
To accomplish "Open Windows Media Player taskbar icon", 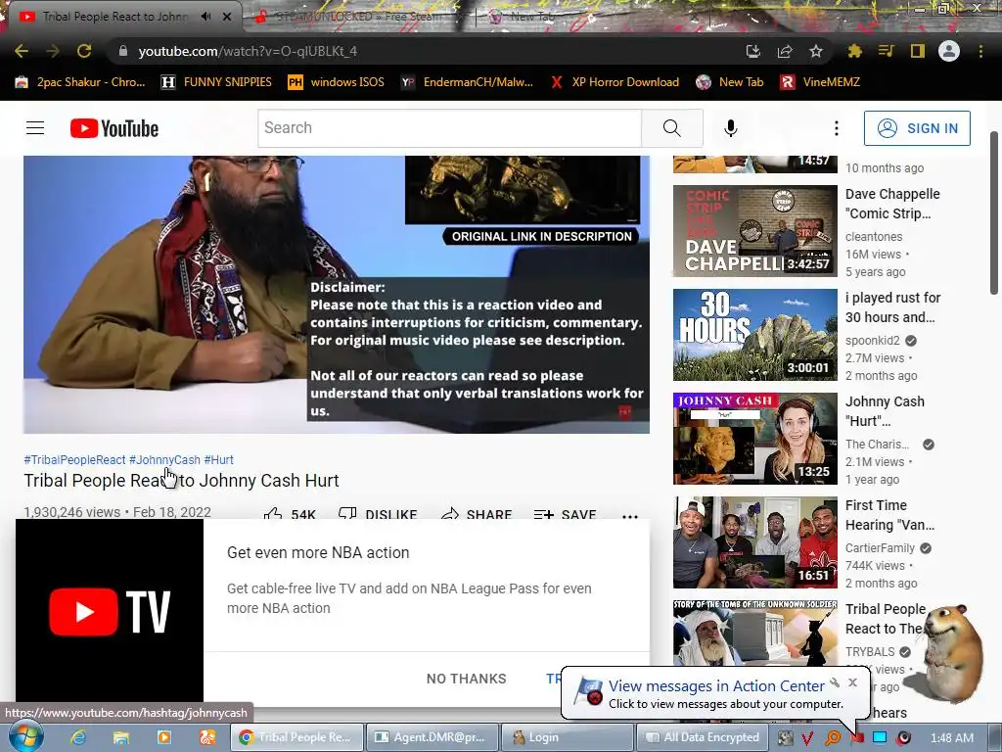I will 164,737.
